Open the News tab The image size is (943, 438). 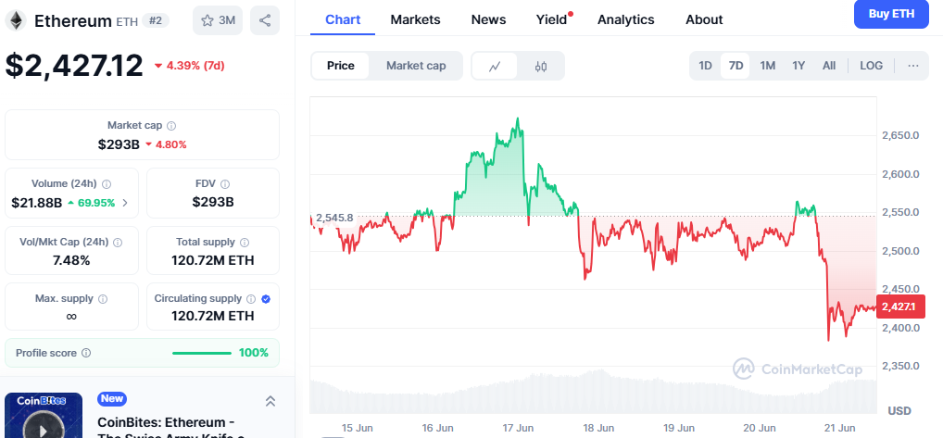[x=488, y=19]
